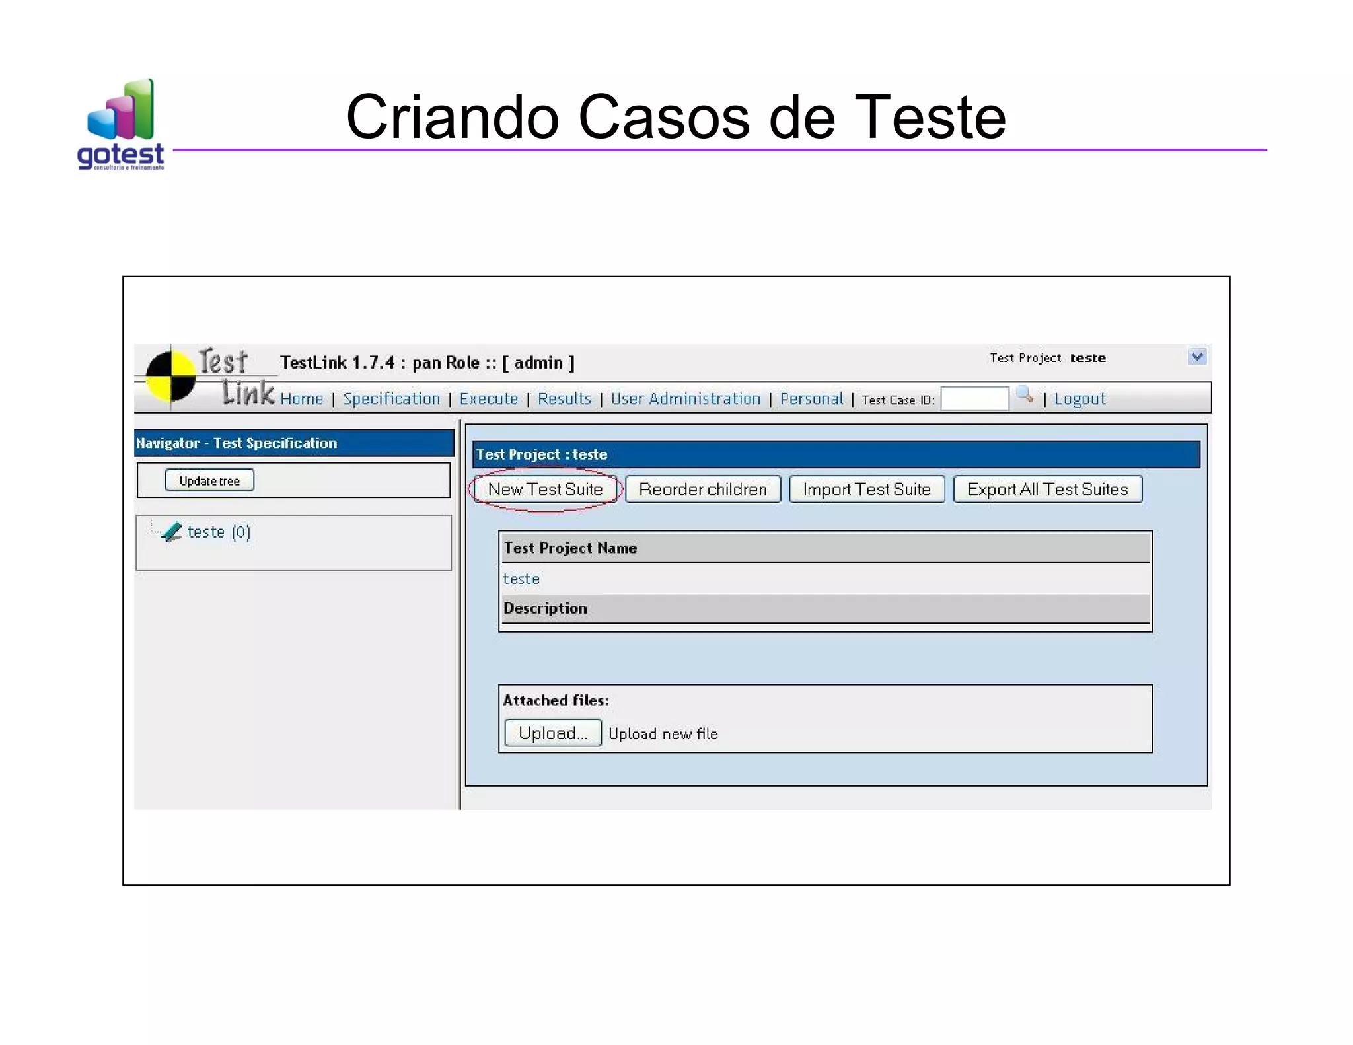
Task: Open the Test Project dropdown arrow
Action: point(1197,357)
